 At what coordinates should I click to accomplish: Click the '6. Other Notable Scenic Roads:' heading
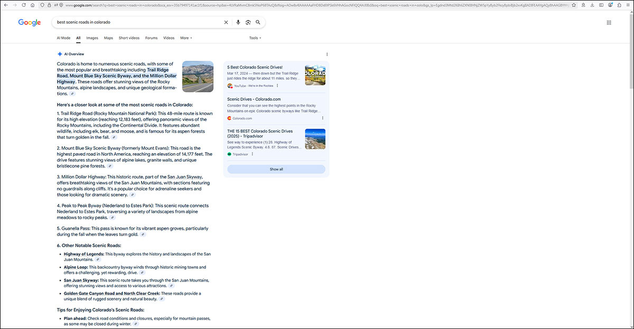point(89,246)
